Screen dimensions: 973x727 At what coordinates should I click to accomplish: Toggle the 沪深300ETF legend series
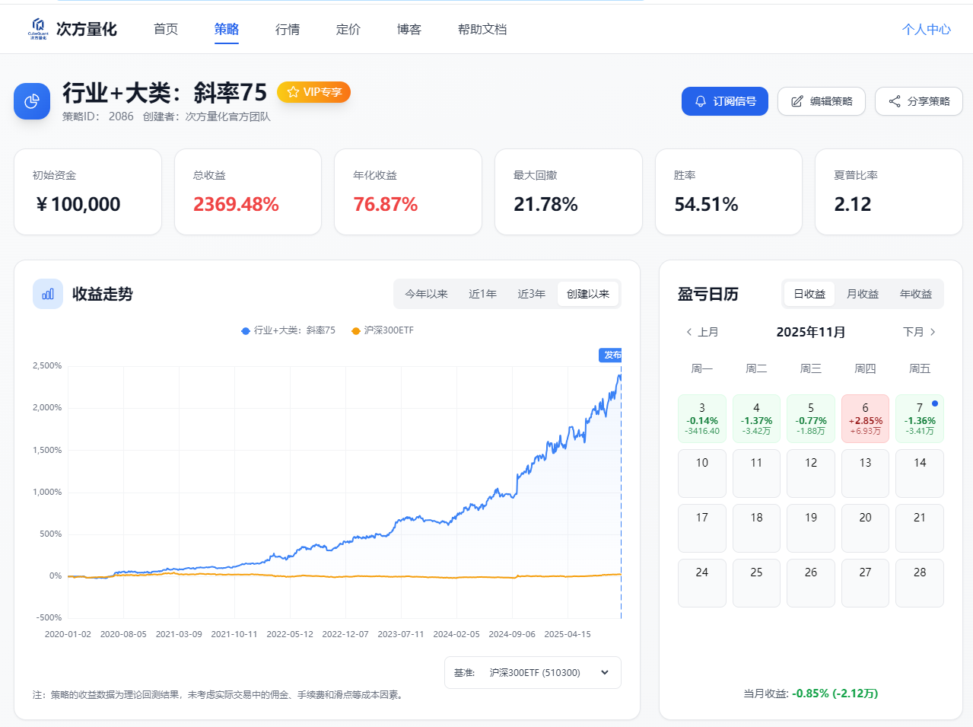point(383,330)
